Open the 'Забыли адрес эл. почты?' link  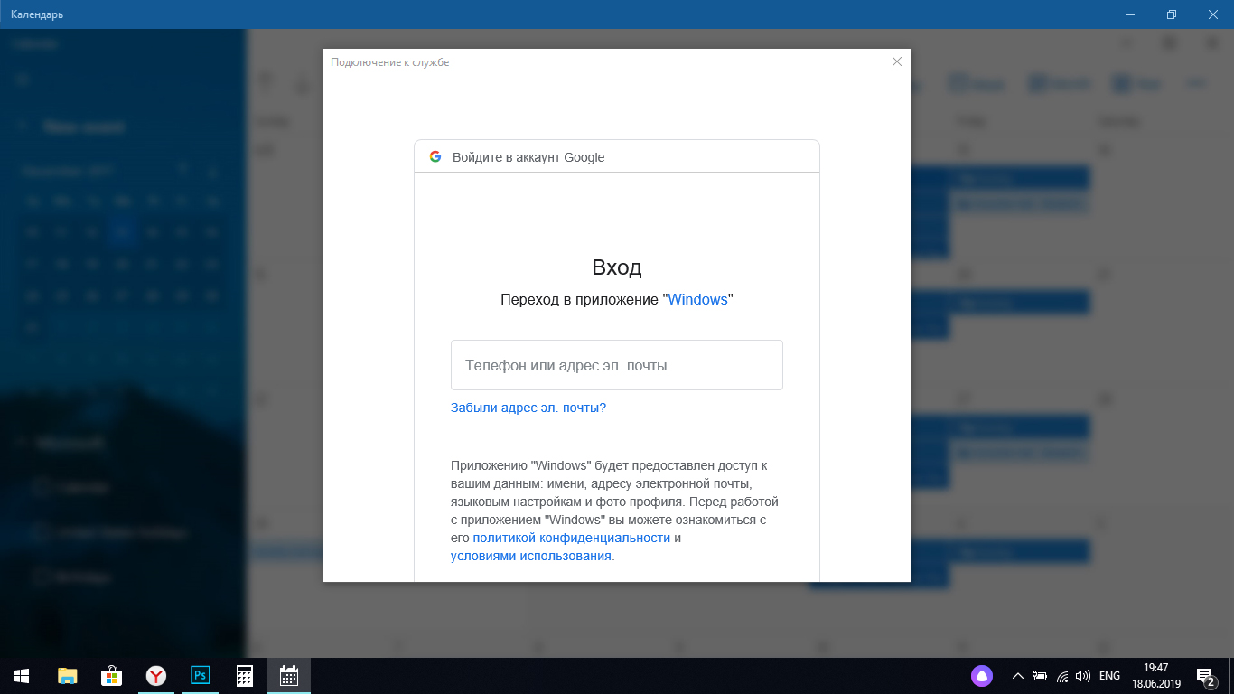click(x=528, y=408)
